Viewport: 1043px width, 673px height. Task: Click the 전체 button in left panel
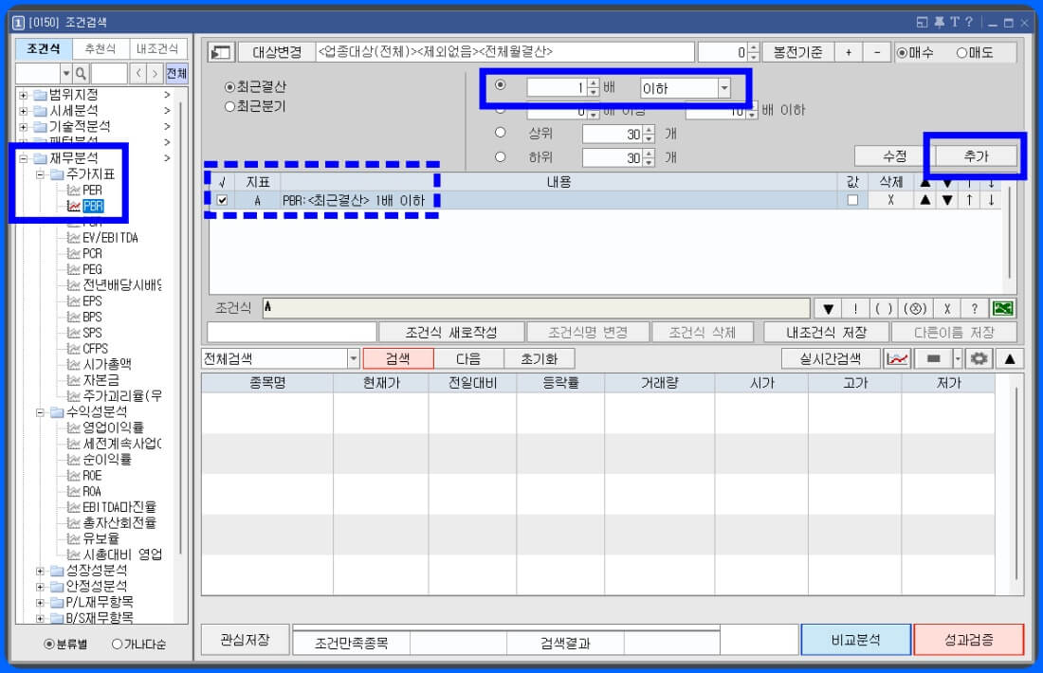pyautogui.click(x=176, y=73)
